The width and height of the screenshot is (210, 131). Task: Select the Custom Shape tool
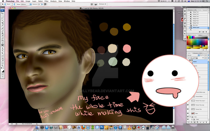(x=2, y=56)
